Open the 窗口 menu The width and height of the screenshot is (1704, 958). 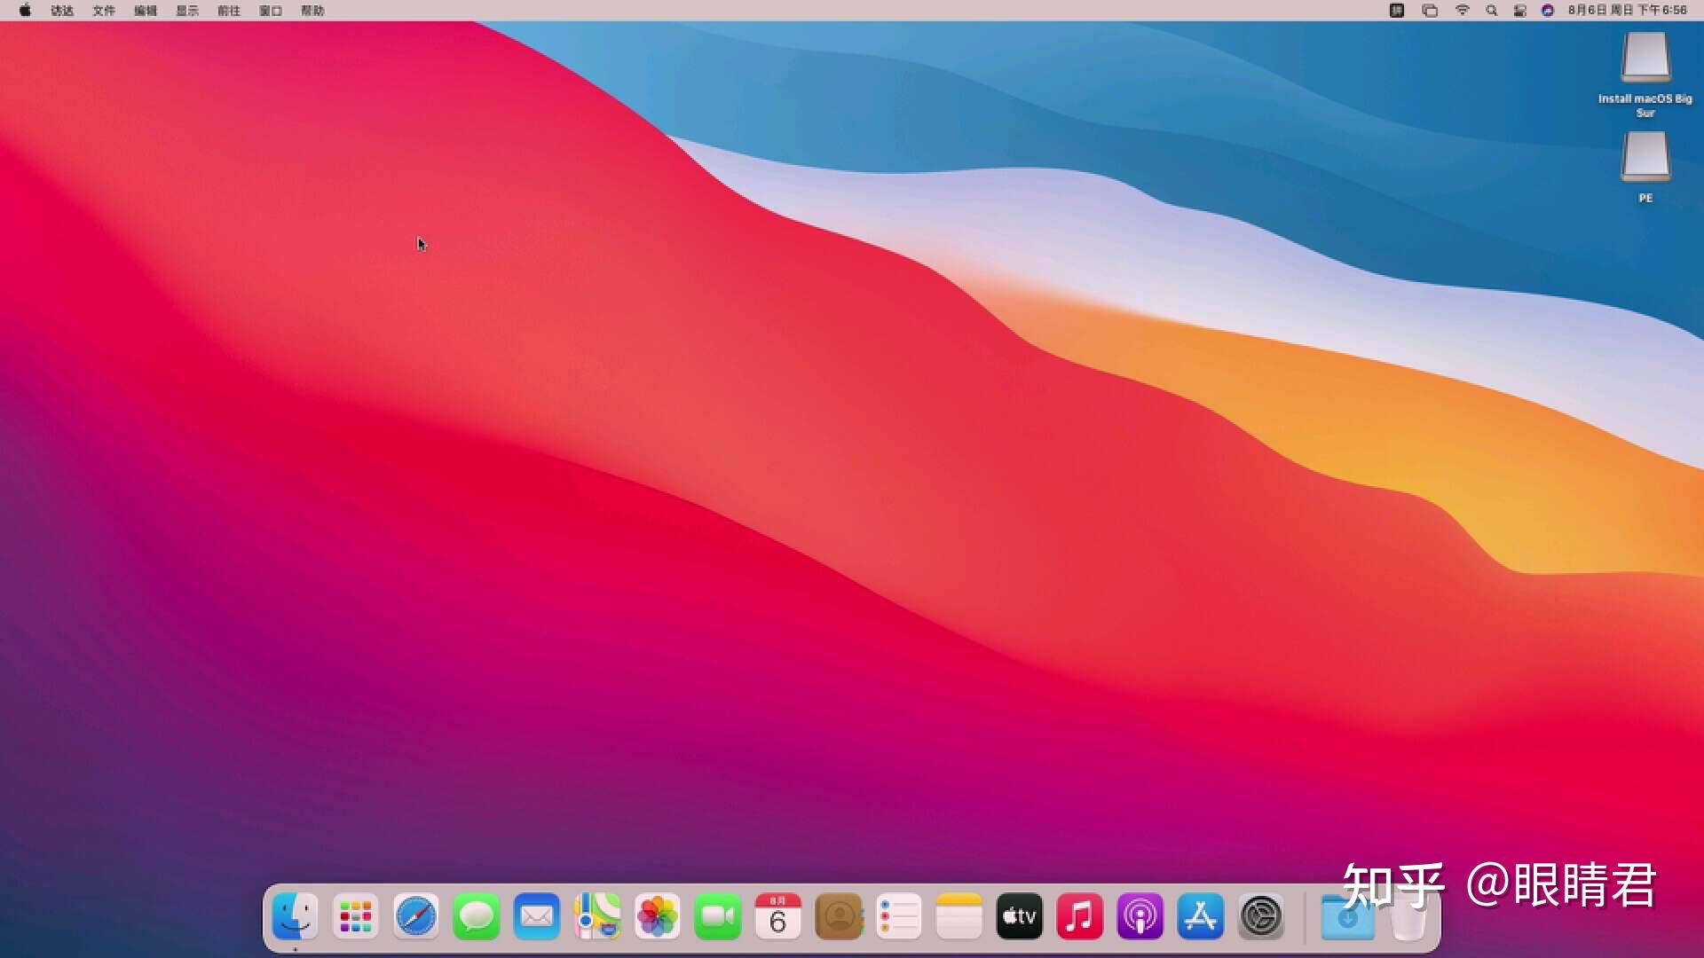(271, 11)
